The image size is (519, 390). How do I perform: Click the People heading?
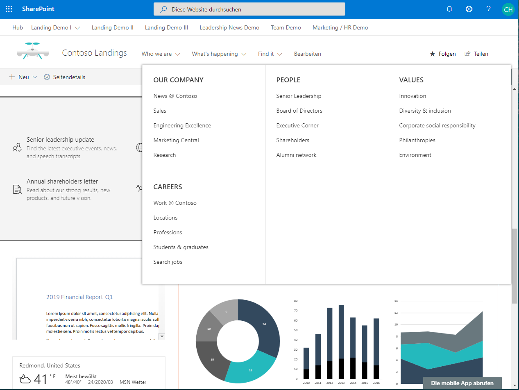(288, 80)
